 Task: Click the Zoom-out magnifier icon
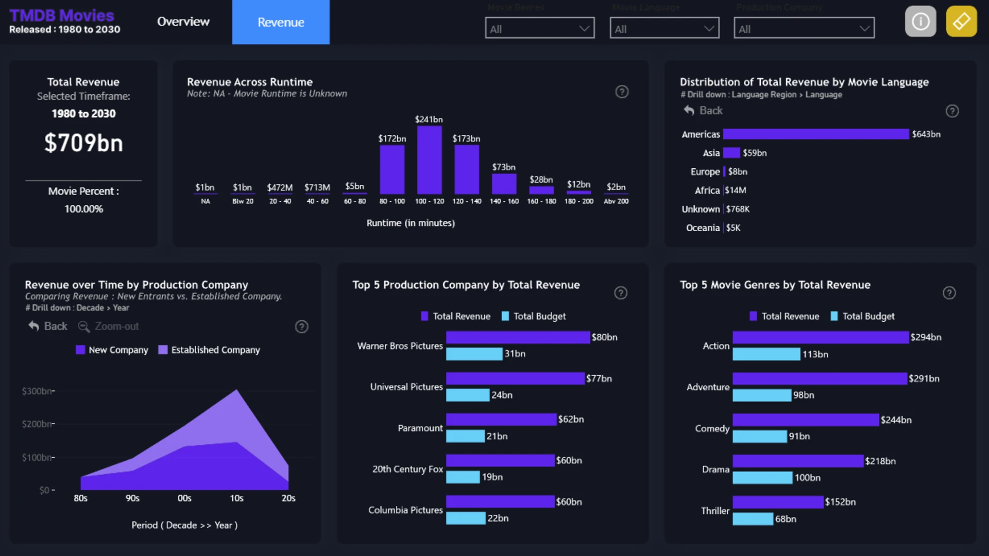(x=83, y=326)
